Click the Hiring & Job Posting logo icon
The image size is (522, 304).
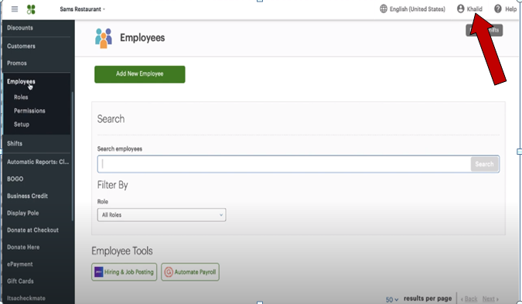click(x=99, y=272)
